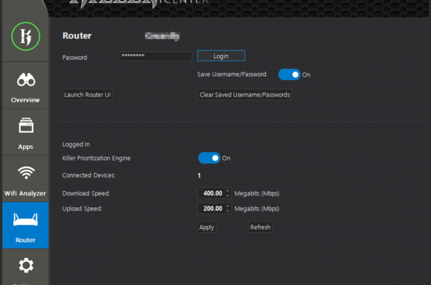Disable the Save Username/Password toggle
Screen dimensions: 431x285
click(x=289, y=74)
